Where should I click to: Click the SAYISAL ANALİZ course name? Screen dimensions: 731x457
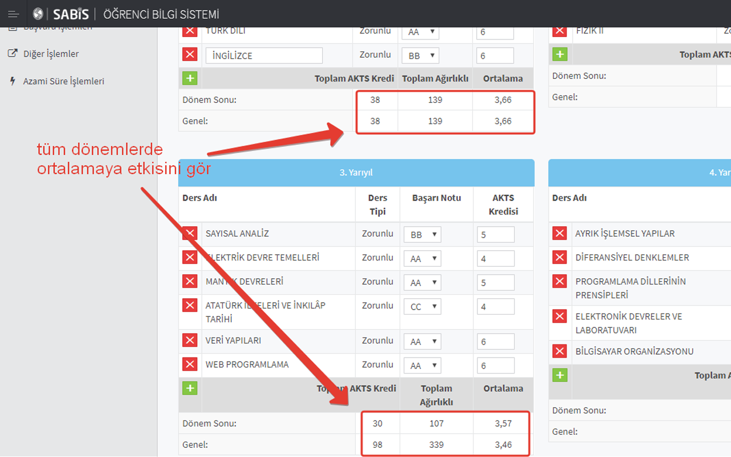pos(237,234)
